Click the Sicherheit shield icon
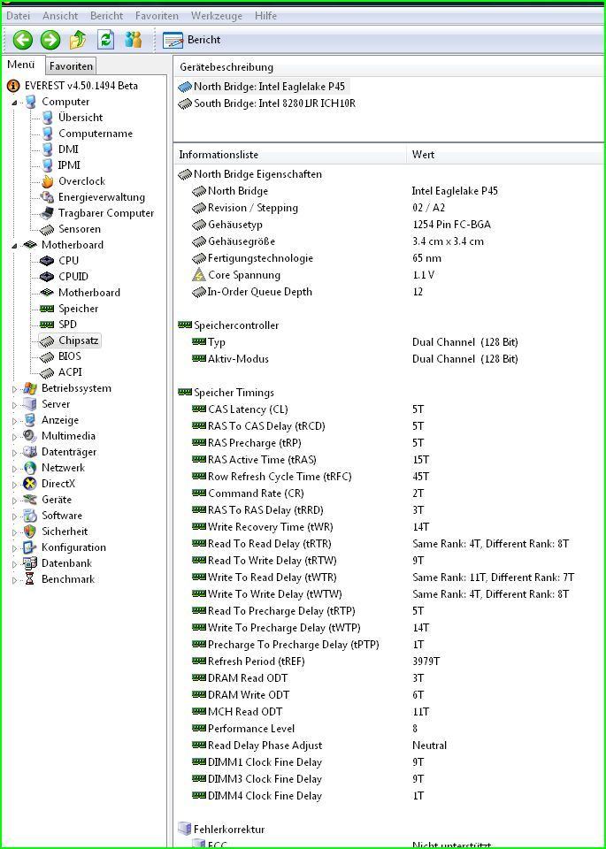Image resolution: width=606 pixels, height=849 pixels. [x=31, y=532]
